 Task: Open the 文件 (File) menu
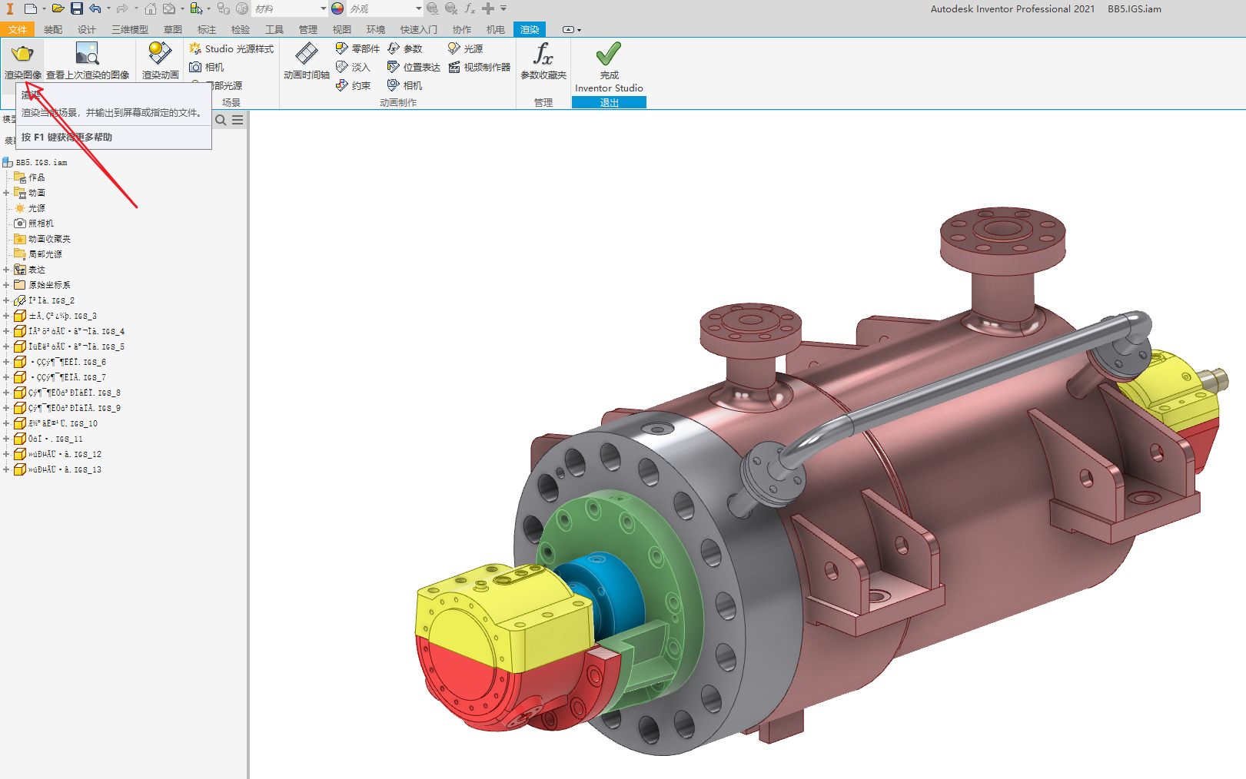point(17,29)
